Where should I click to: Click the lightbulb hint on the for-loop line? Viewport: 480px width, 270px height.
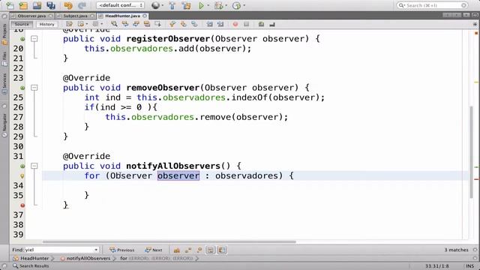point(22,176)
